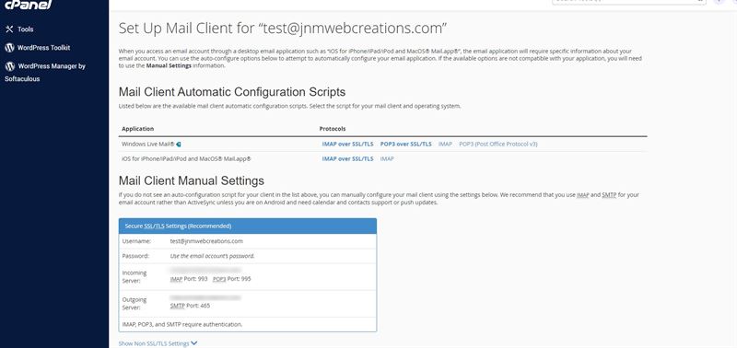The height and width of the screenshot is (348, 737).
Task: Click the Windows Live Mail® row label
Action: tap(148, 145)
